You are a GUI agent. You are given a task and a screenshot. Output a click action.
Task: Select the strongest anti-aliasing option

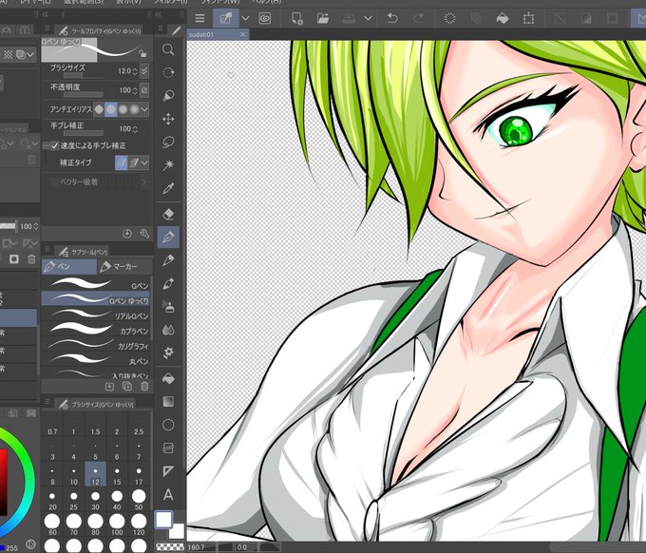(134, 109)
